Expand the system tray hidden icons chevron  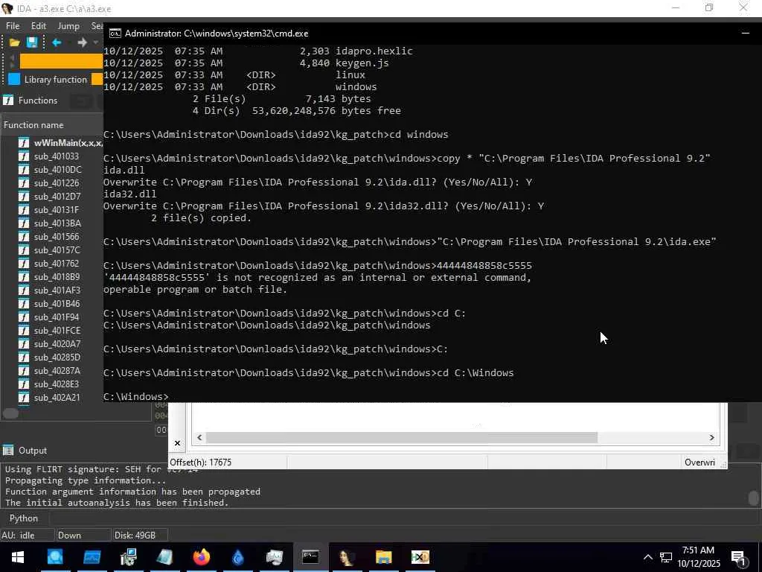648,557
